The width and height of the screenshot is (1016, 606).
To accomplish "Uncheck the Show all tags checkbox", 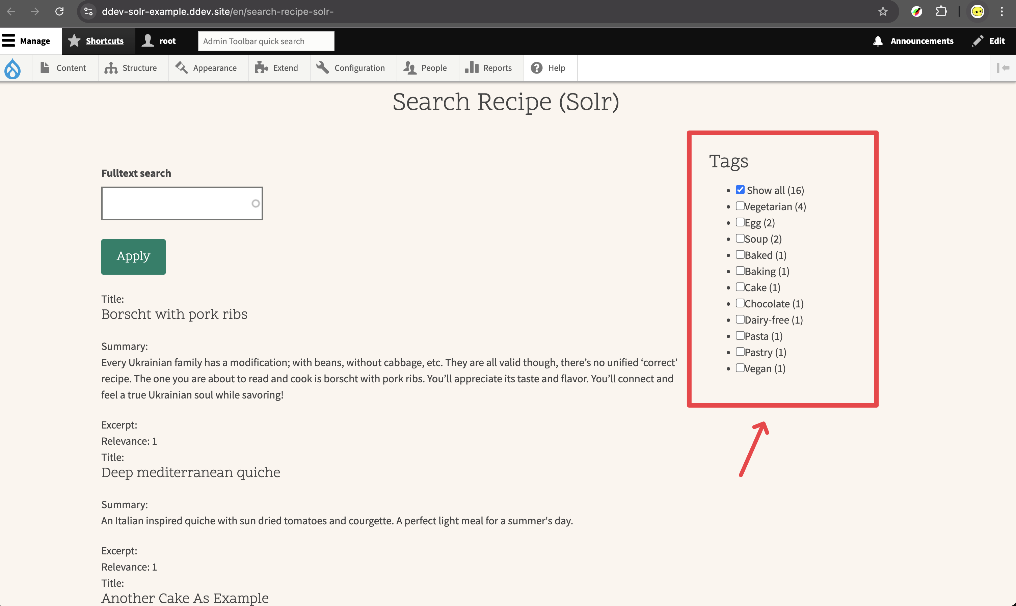I will (740, 190).
